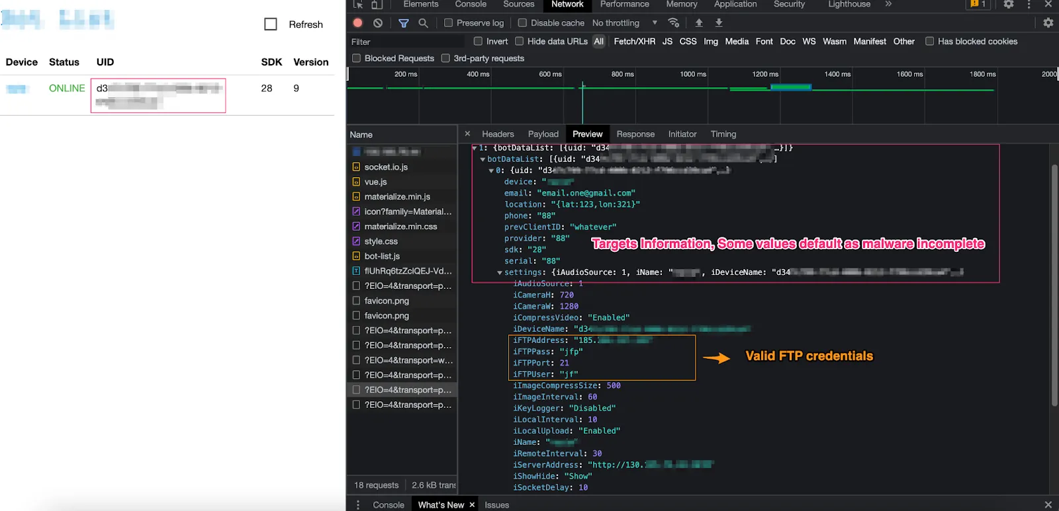Clear the network log

(378, 22)
